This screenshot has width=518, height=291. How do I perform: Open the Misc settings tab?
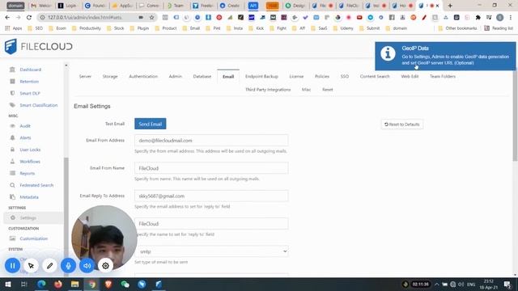click(306, 90)
